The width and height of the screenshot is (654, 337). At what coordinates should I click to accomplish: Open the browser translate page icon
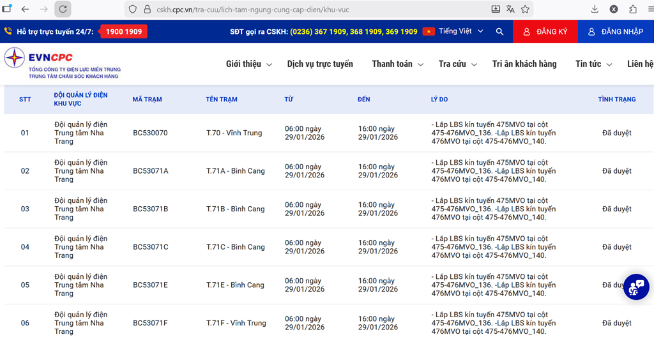coord(510,10)
